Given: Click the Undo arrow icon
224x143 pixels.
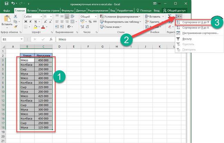Looking at the screenshot, I should coord(13,3).
